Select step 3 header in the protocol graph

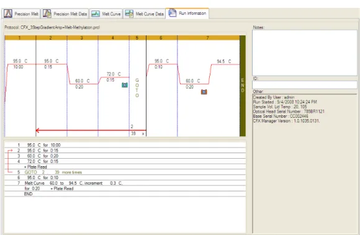point(83,38)
